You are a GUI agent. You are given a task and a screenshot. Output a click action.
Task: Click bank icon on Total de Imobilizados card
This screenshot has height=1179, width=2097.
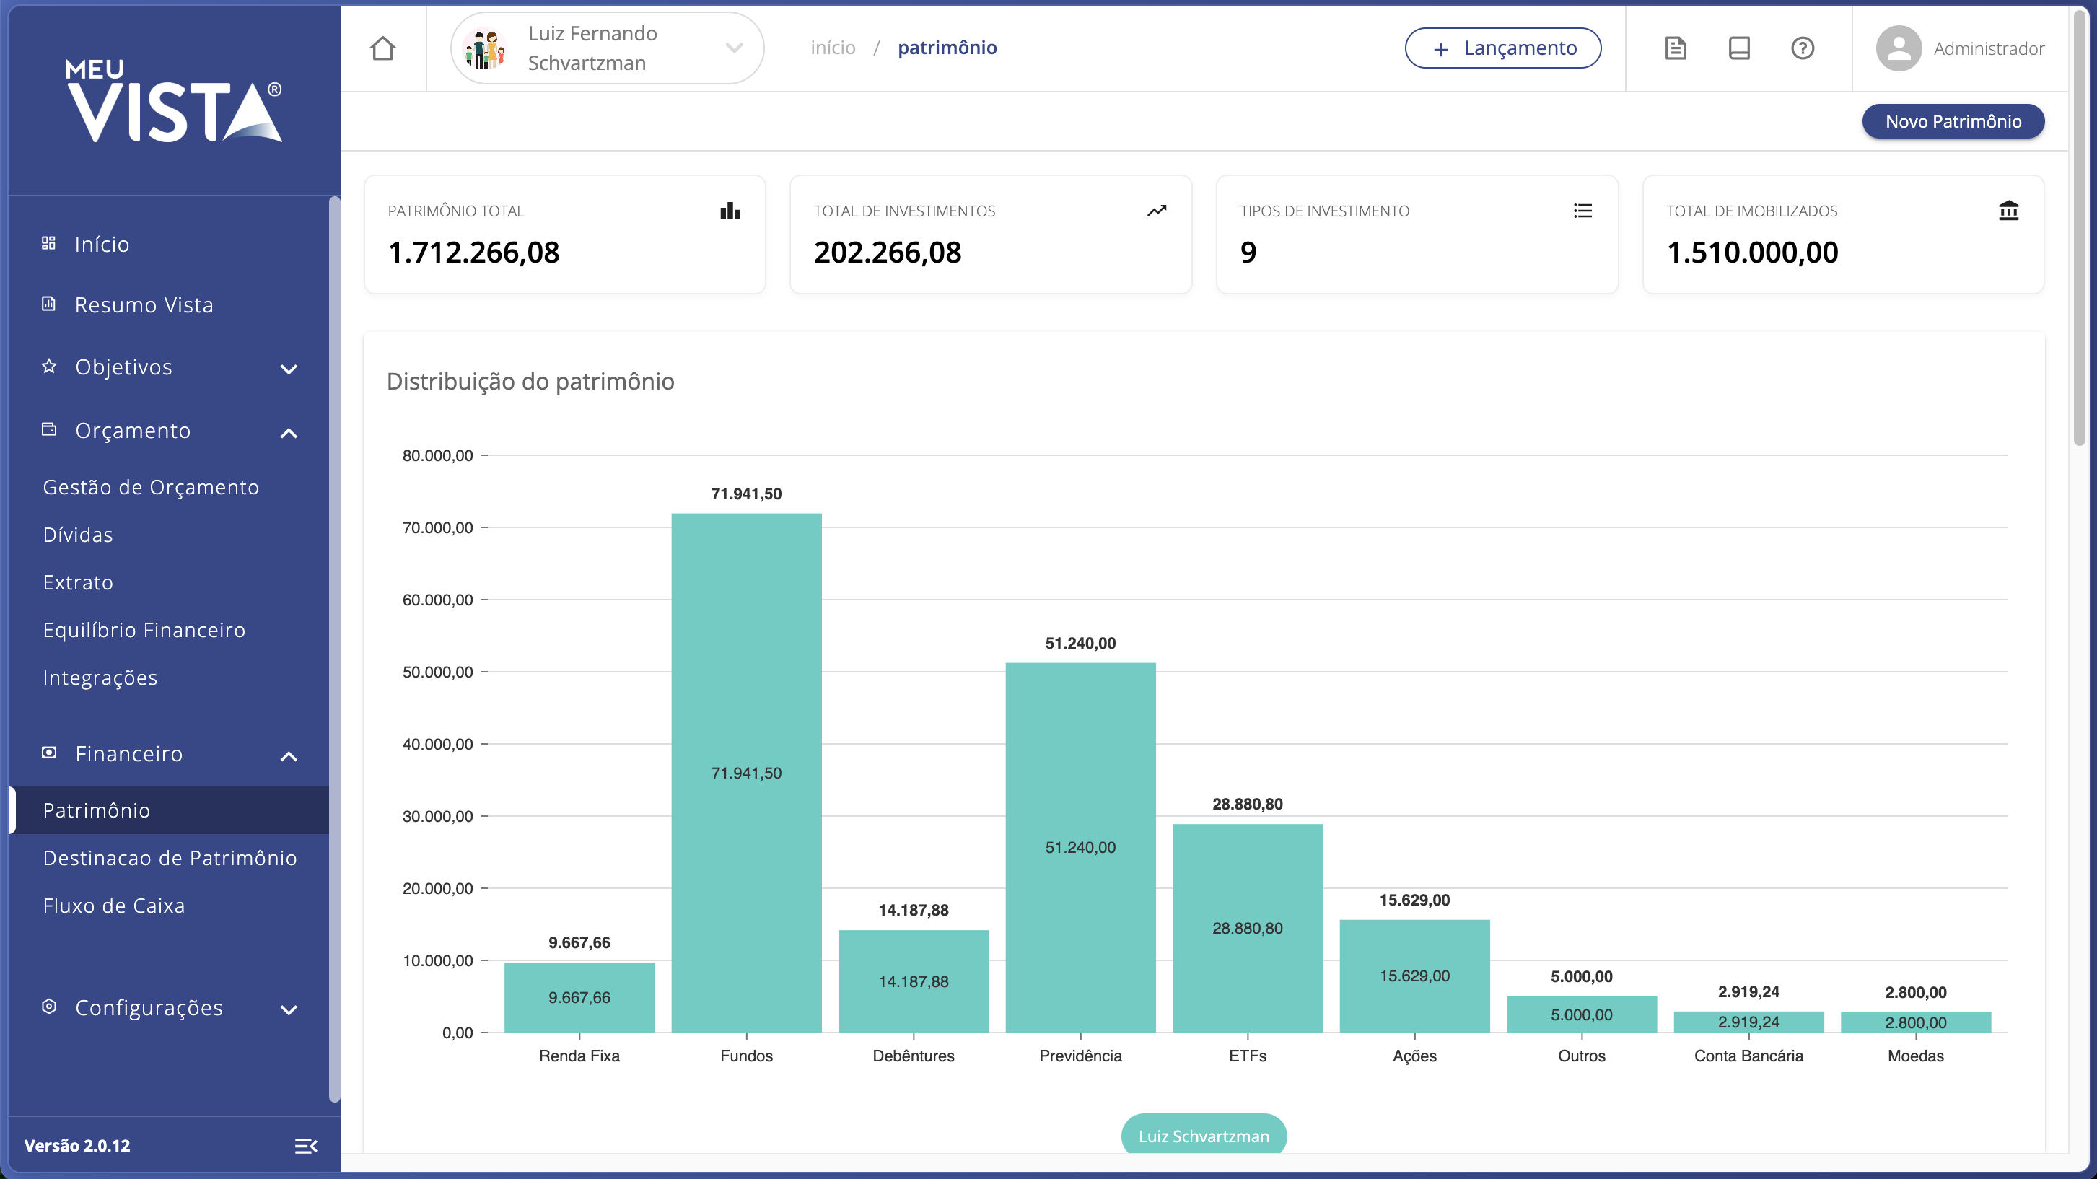[2008, 211]
